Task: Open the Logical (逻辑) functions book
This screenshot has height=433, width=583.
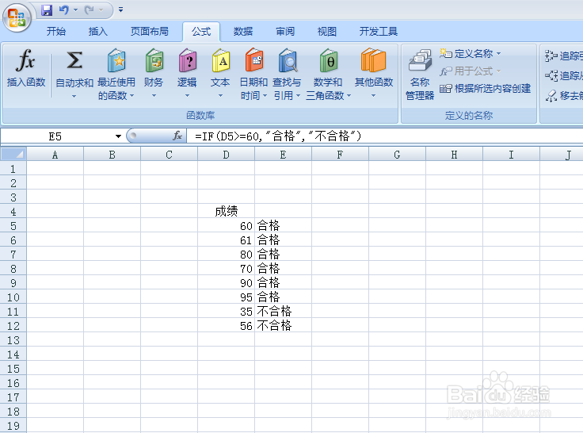Action: tap(187, 74)
